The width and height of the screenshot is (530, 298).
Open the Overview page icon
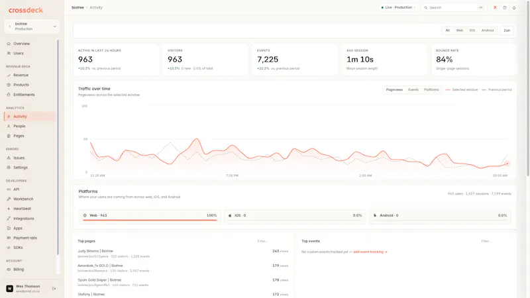(x=9, y=44)
